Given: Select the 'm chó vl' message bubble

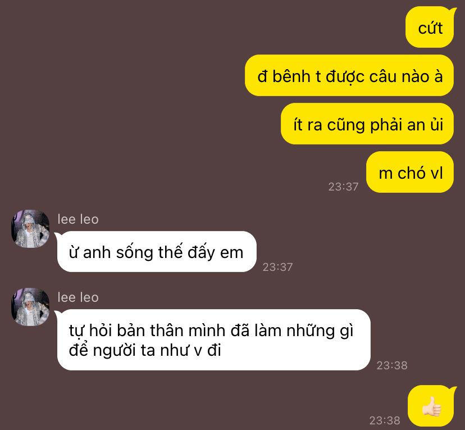Looking at the screenshot, I should pos(410,172).
